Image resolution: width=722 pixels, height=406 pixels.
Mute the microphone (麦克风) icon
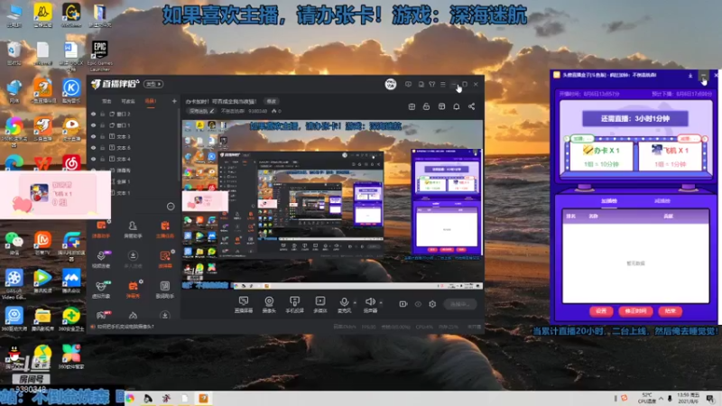pos(344,302)
